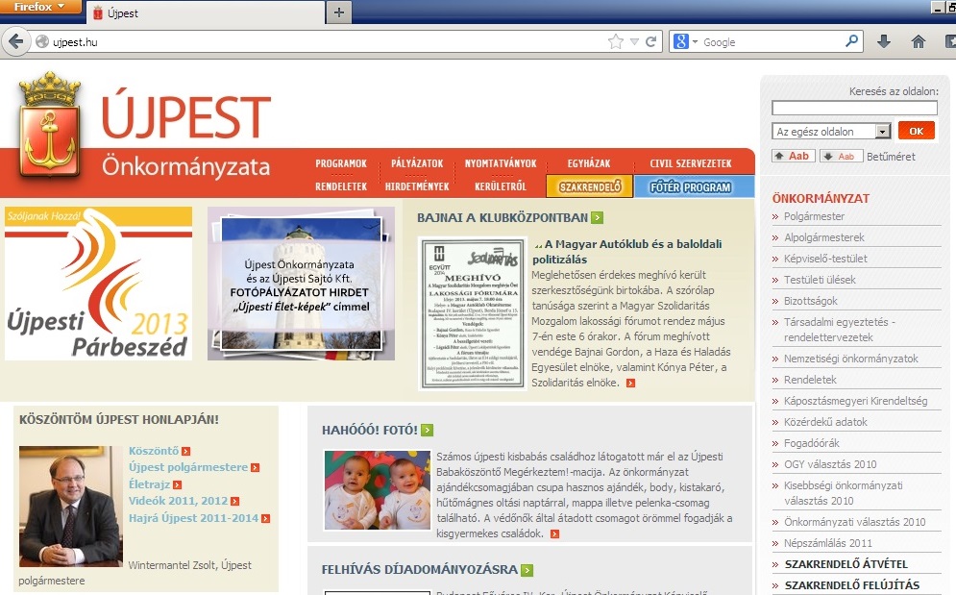
Task: Click the magnifier icon in the Google search box
Action: [852, 42]
